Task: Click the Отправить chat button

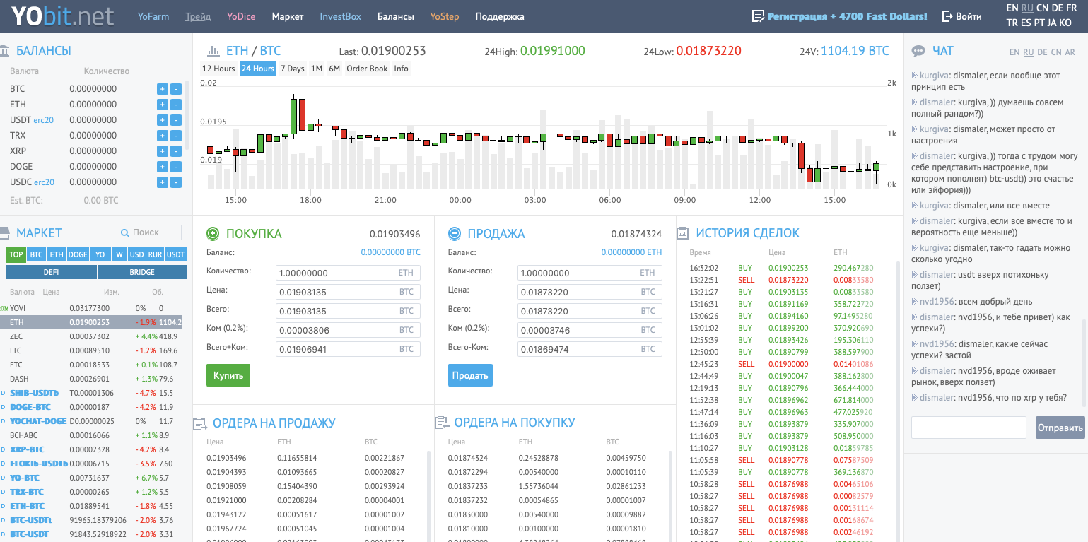Action: [x=1060, y=428]
